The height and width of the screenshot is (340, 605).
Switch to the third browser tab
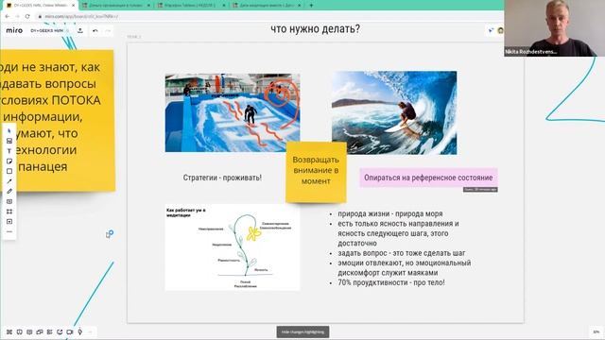(192, 6)
